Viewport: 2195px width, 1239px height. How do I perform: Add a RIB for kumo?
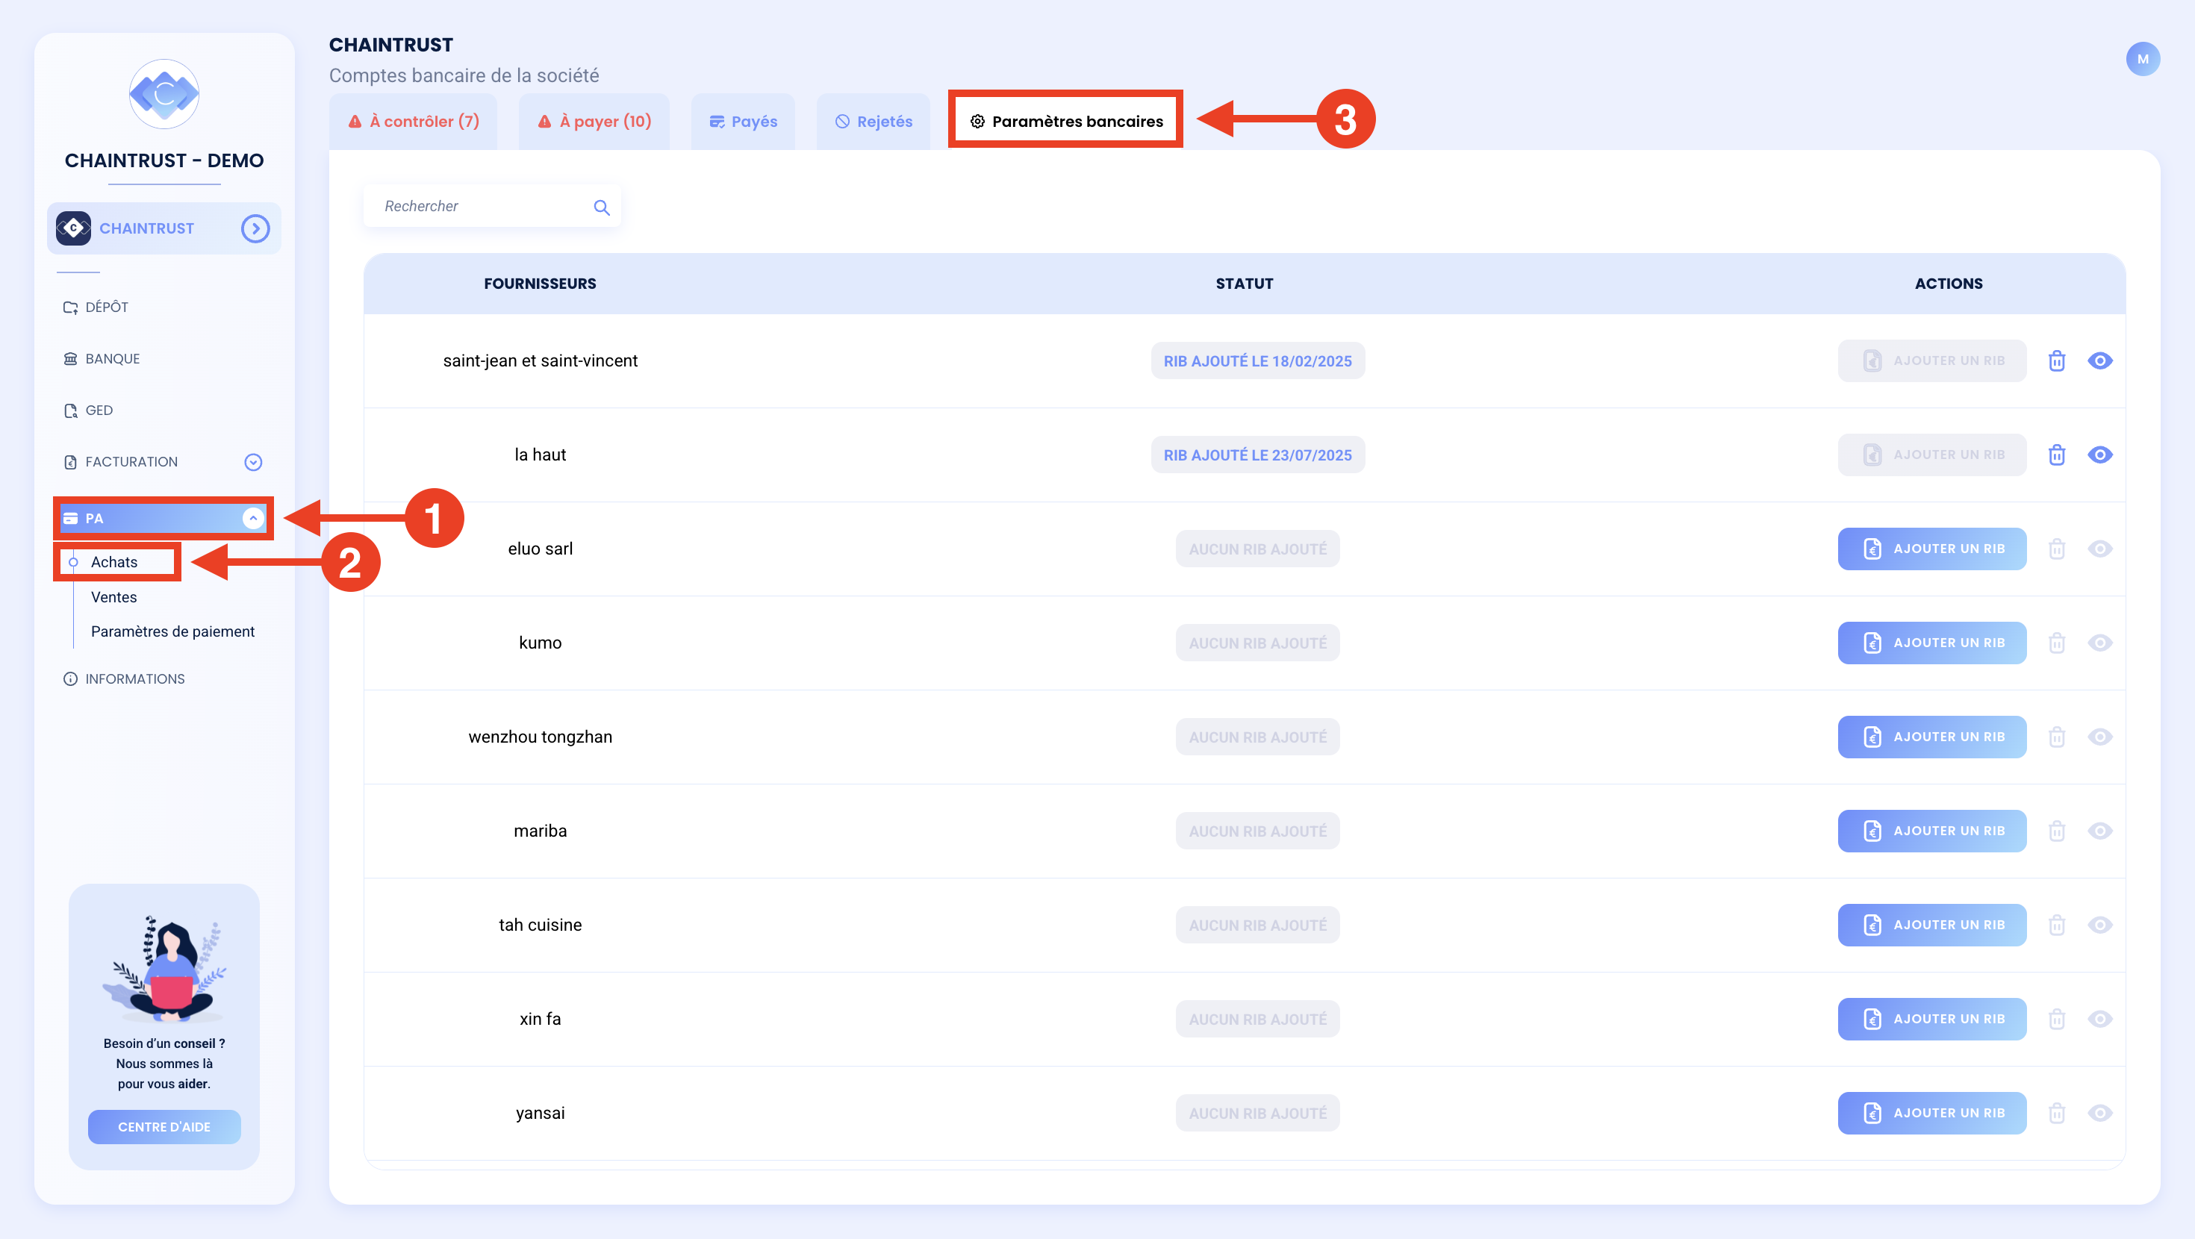(x=1931, y=643)
